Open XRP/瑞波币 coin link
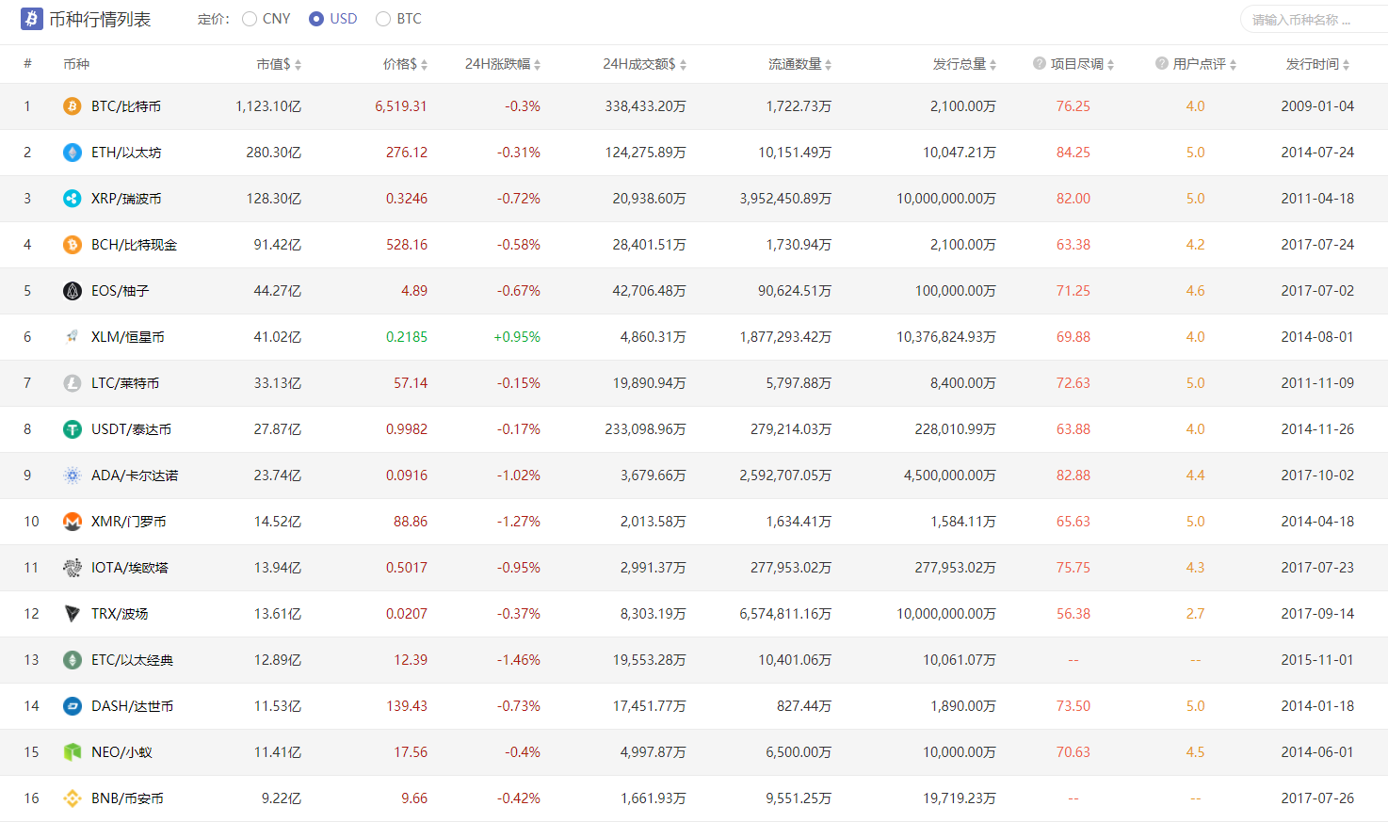 point(126,199)
